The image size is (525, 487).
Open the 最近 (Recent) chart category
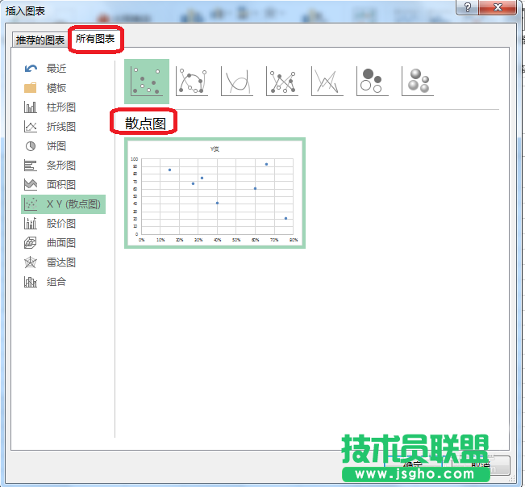tap(63, 69)
